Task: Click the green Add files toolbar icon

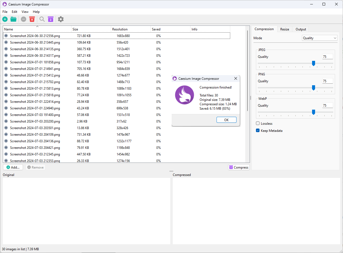Action: pyautogui.click(x=5, y=19)
